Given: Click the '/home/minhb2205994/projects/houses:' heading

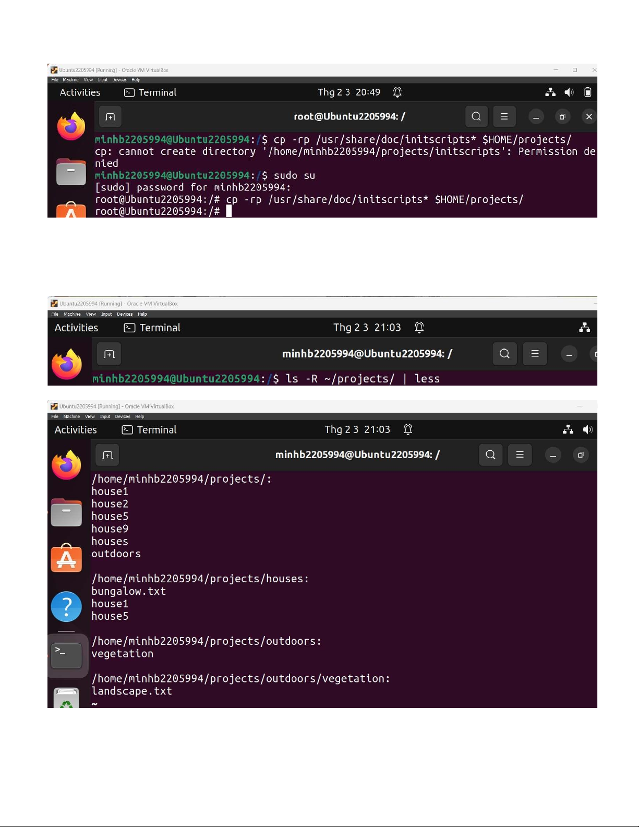Looking at the screenshot, I should point(200,579).
